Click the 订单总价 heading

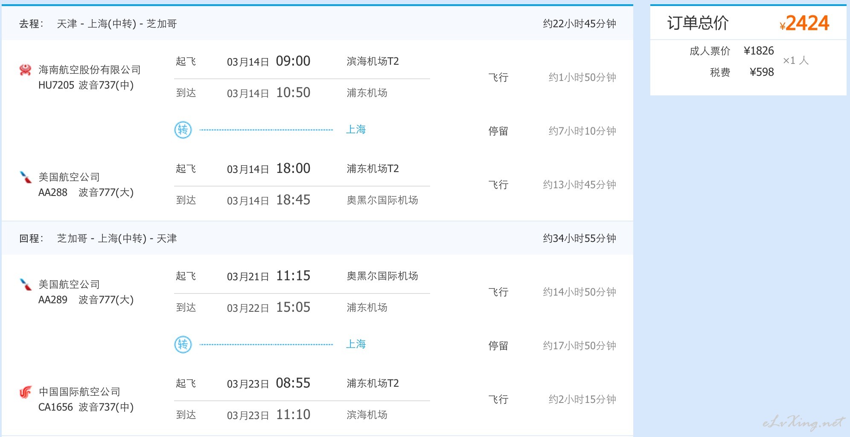(698, 23)
